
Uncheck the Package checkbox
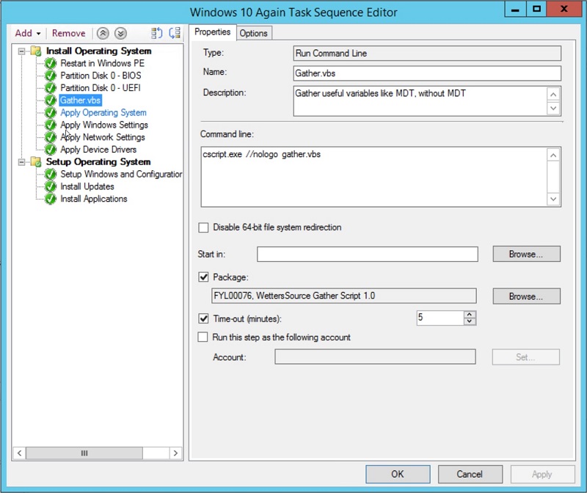pos(203,277)
